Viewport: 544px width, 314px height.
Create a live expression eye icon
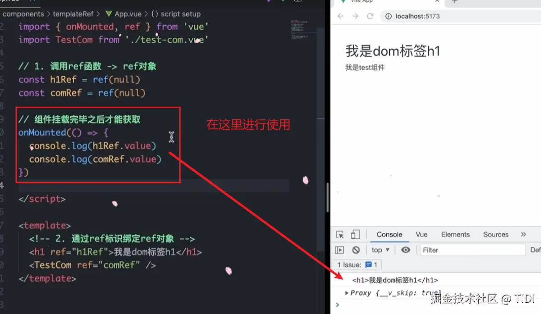point(406,250)
